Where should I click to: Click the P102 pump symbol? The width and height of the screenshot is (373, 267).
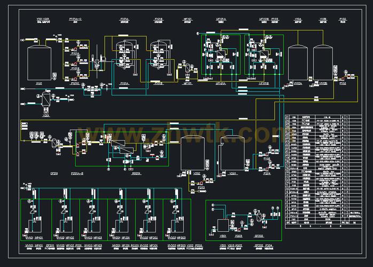pyautogui.click(x=343, y=78)
